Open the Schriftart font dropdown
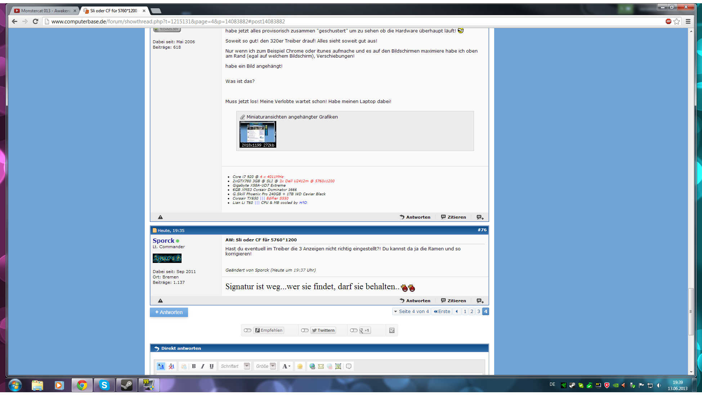The height and width of the screenshot is (398, 702). click(247, 366)
